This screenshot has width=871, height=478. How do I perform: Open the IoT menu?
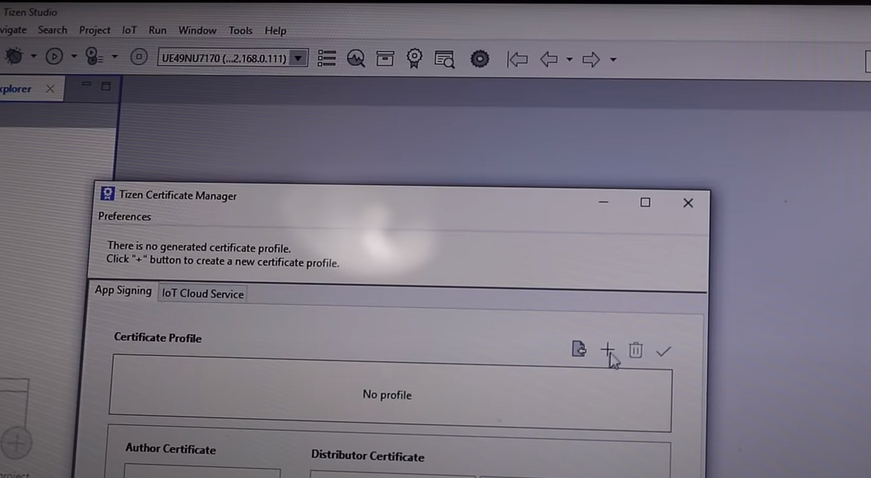point(129,30)
